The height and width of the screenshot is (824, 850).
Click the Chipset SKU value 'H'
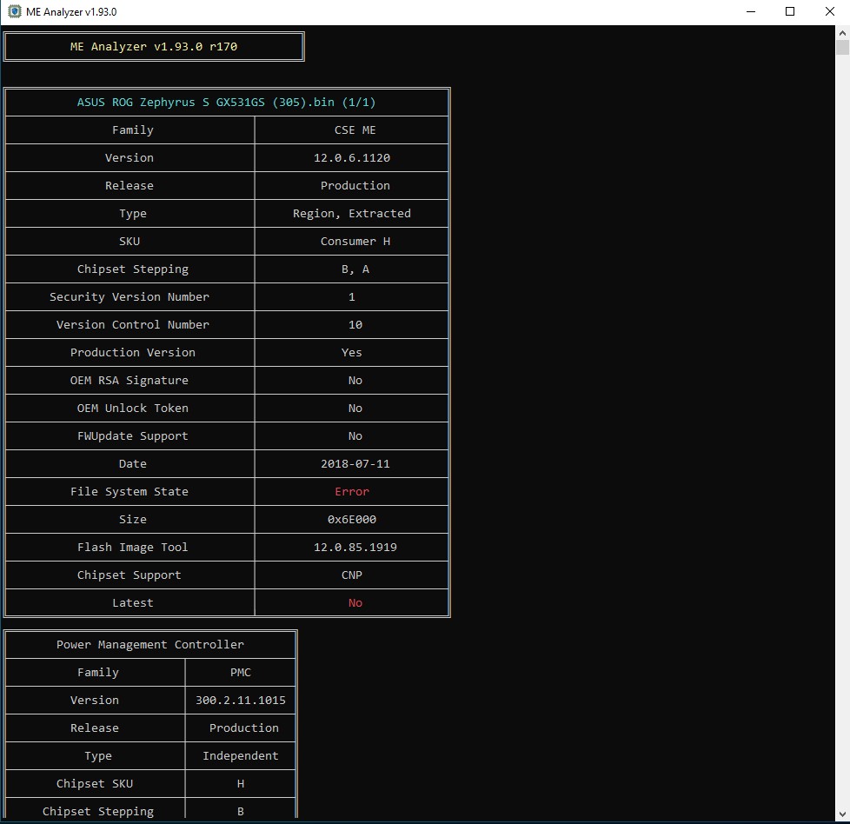[241, 784]
